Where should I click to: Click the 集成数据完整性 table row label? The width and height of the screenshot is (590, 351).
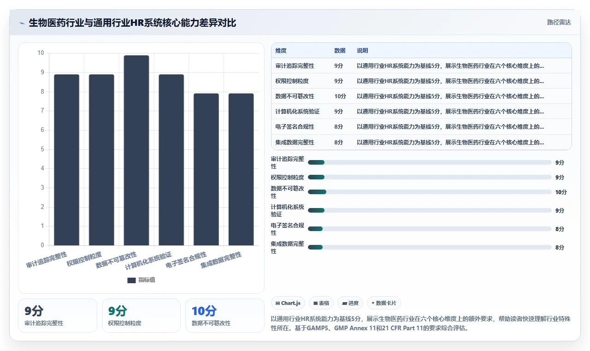[x=295, y=142]
